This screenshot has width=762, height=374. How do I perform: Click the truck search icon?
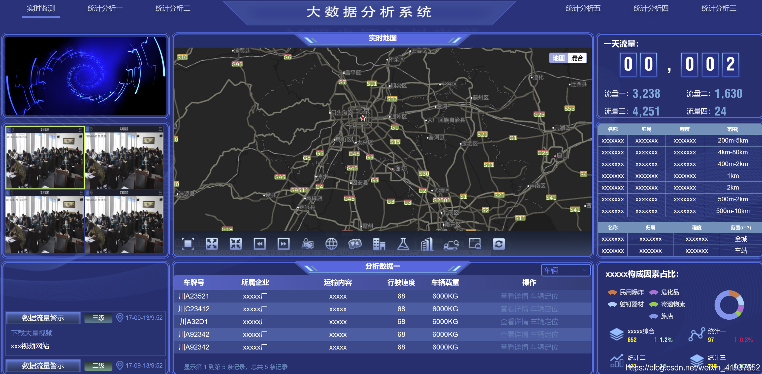[451, 244]
